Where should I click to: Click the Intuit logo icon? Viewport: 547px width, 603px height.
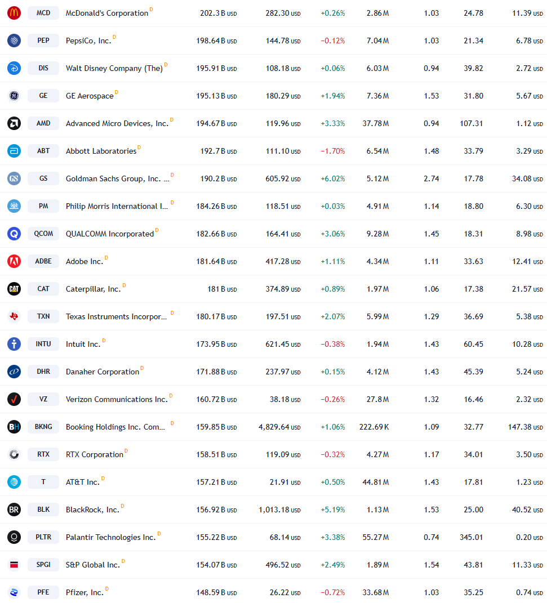[x=14, y=344]
